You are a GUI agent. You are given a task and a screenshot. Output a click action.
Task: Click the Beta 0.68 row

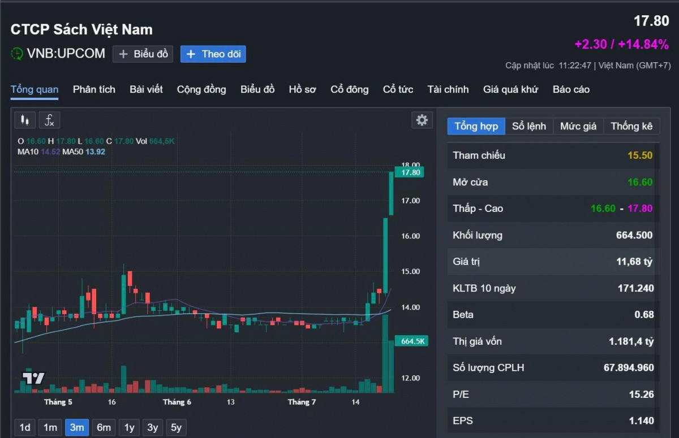pos(553,315)
